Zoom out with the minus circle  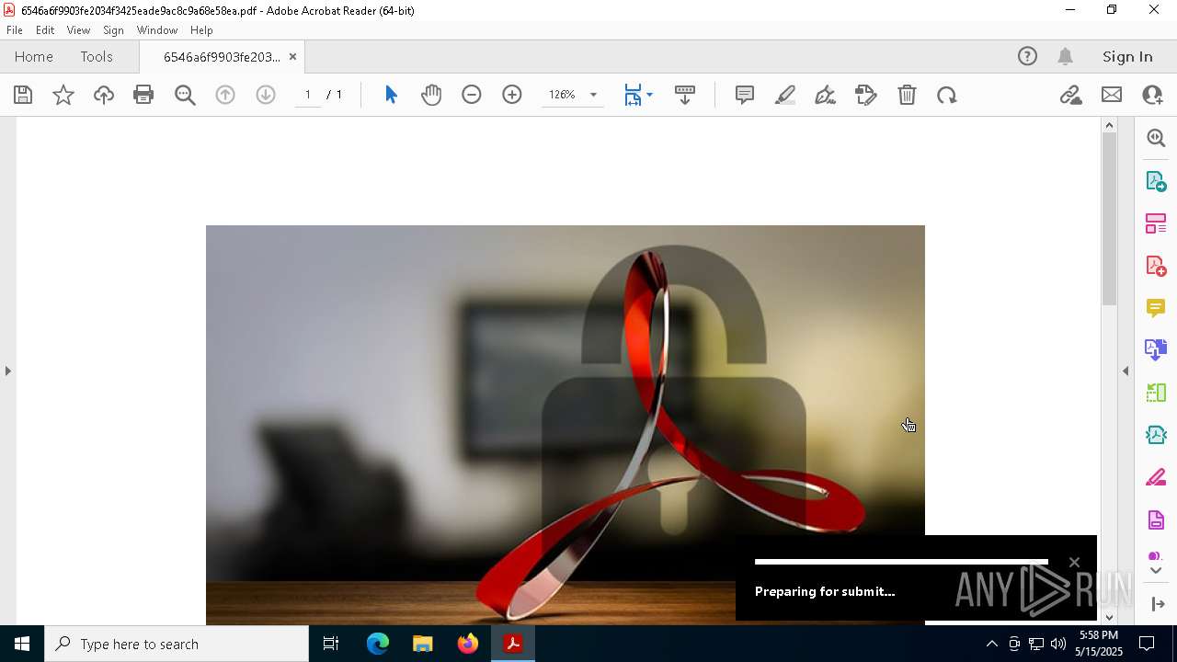coord(472,95)
